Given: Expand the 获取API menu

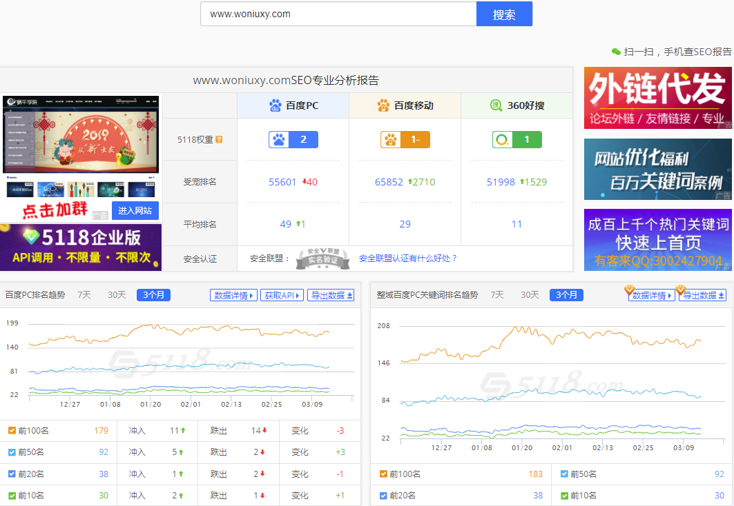Looking at the screenshot, I should click(x=282, y=294).
